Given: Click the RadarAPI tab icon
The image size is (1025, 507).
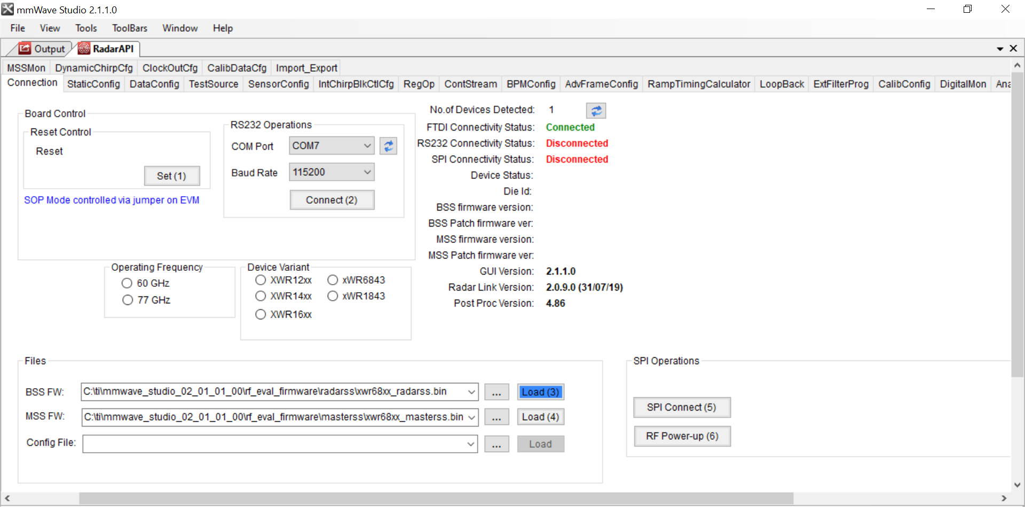Looking at the screenshot, I should tap(84, 49).
